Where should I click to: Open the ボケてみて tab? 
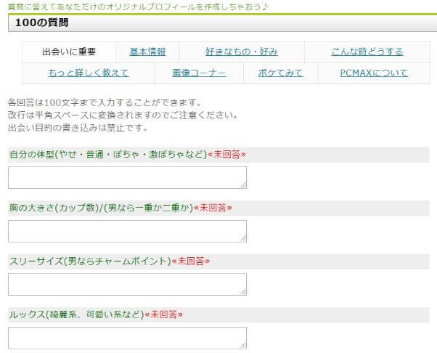pyautogui.click(x=280, y=73)
